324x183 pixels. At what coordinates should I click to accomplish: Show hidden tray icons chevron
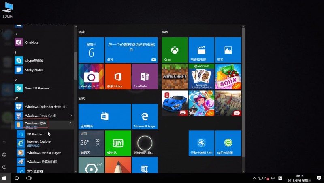point(254,178)
